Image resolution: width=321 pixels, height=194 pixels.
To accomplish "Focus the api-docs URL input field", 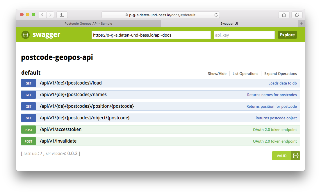I will coord(151,35).
